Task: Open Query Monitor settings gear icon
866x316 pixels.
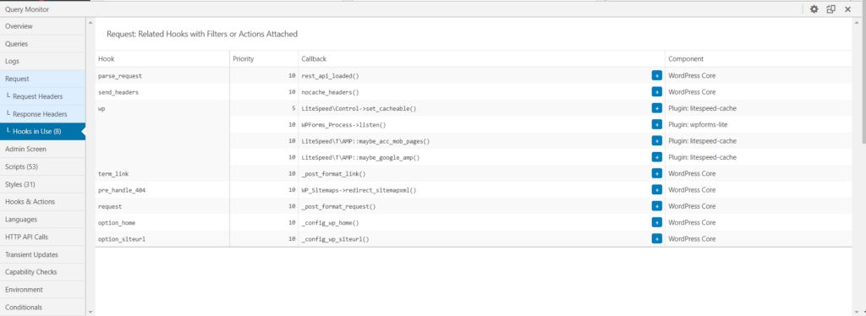Action: click(814, 8)
